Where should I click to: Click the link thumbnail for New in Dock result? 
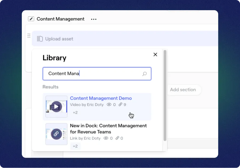click(x=57, y=134)
